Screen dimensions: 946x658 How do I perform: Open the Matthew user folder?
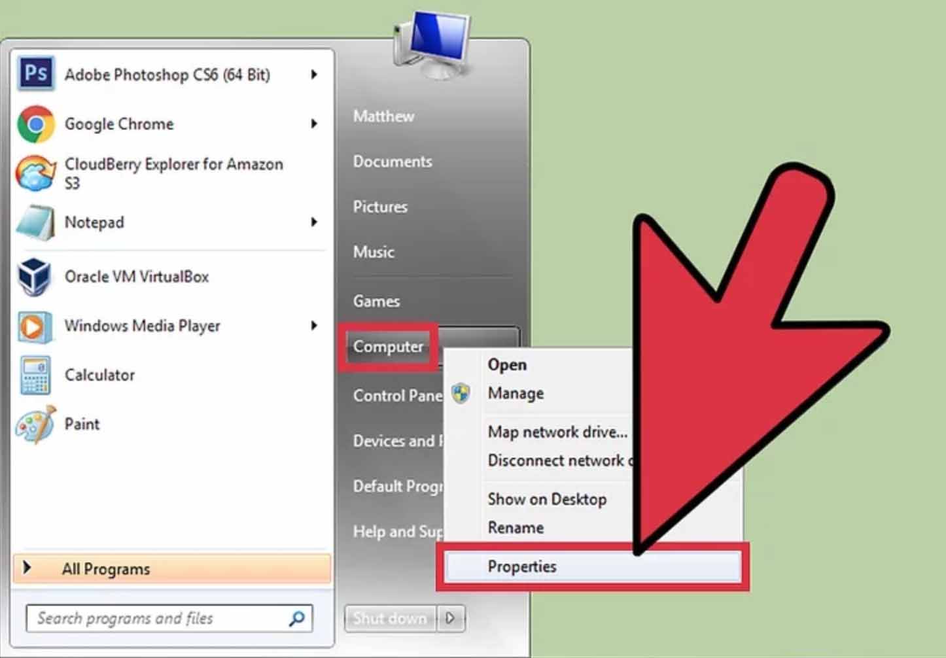coord(383,116)
